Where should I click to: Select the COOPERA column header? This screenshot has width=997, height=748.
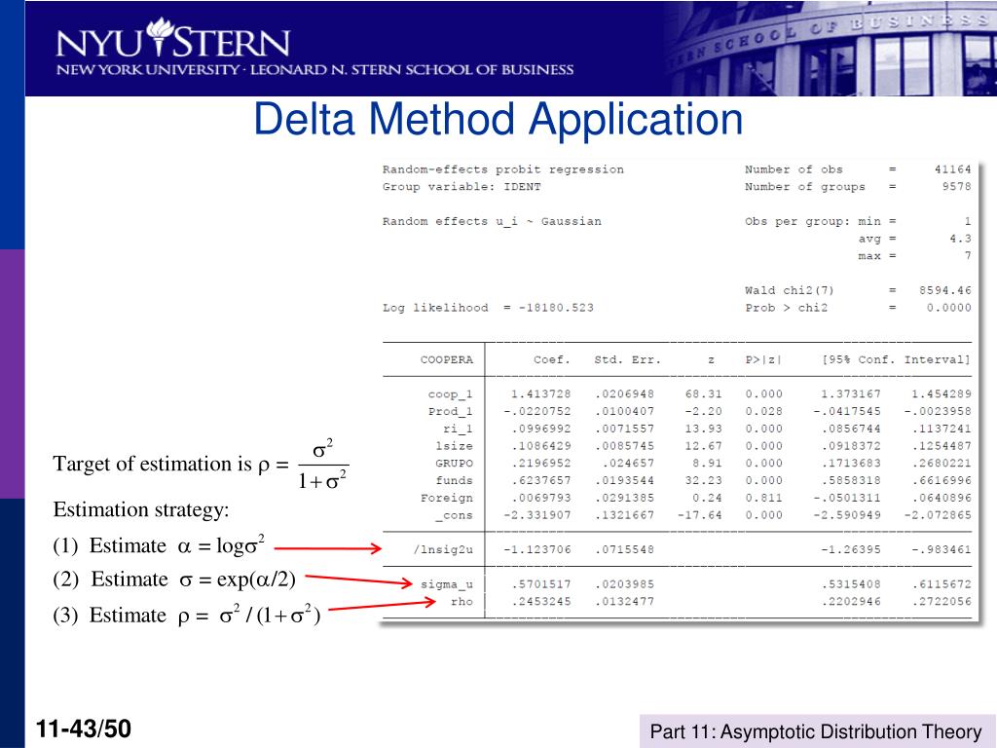coord(446,360)
